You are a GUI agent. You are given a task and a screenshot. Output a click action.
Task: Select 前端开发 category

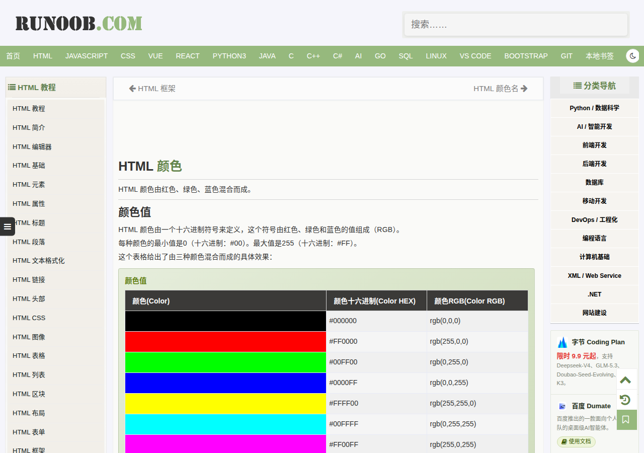pos(595,145)
